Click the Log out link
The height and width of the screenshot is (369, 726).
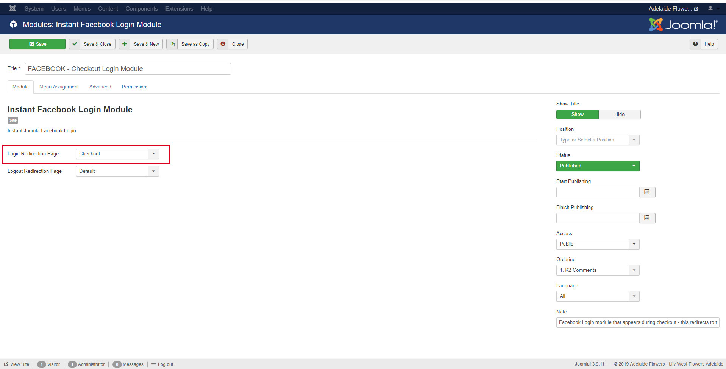click(x=165, y=364)
